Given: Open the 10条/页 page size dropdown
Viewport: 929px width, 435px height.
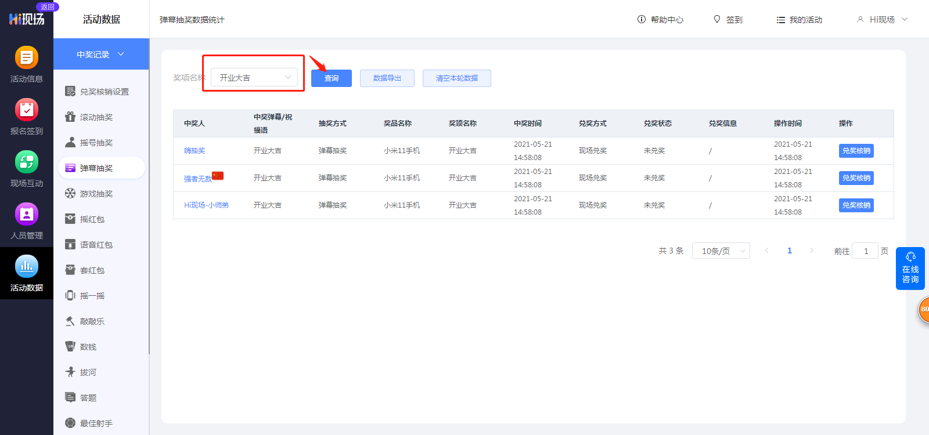Looking at the screenshot, I should point(721,251).
